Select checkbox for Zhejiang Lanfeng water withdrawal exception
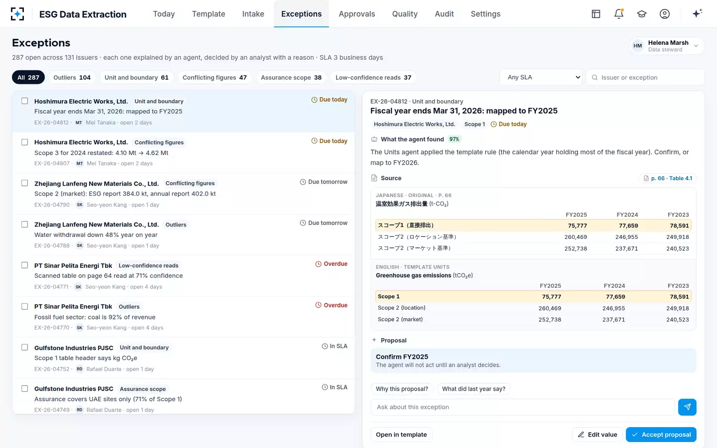The image size is (717, 448). click(x=24, y=224)
